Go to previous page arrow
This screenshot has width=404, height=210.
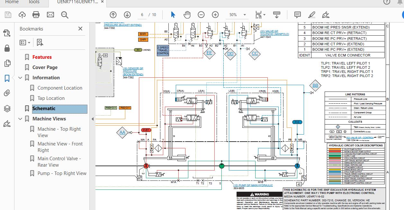113,15
